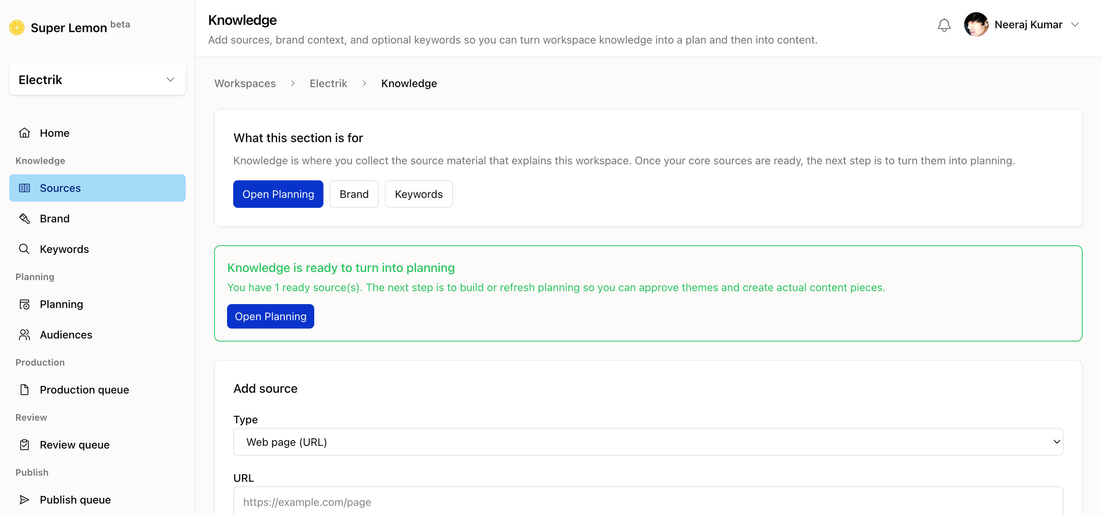
Task: Open Production queue document icon
Action: 24,389
